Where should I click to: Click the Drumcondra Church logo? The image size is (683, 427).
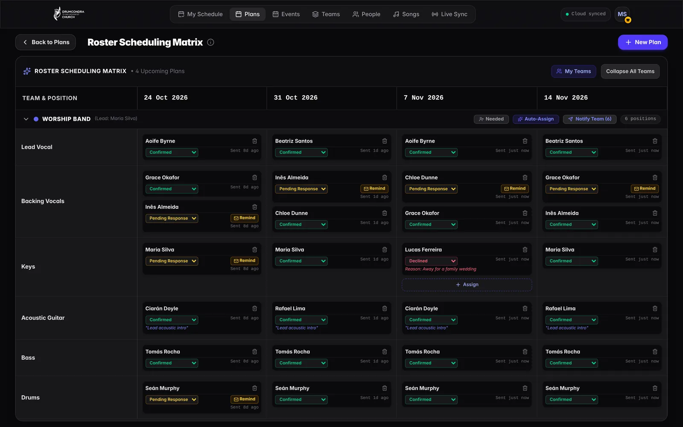pos(69,14)
